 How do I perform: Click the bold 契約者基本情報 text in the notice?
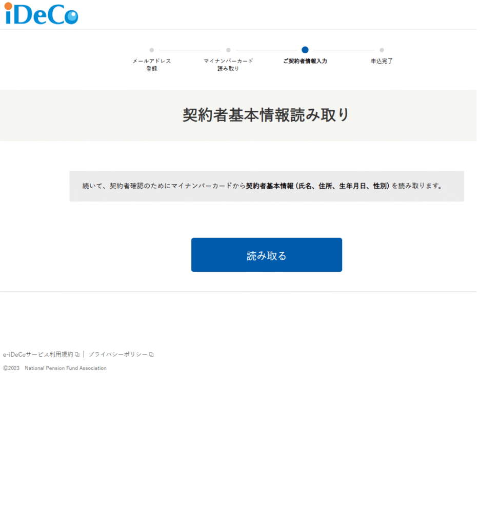(266, 186)
